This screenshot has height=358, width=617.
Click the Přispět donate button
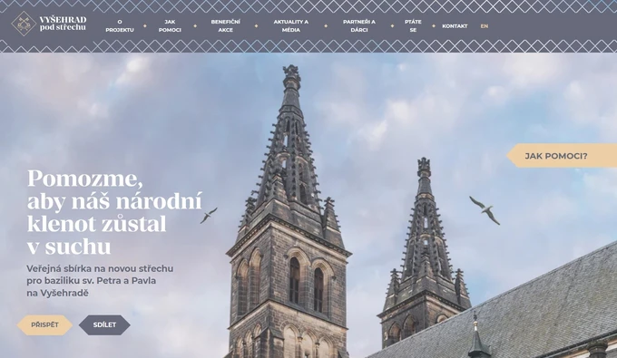44,325
